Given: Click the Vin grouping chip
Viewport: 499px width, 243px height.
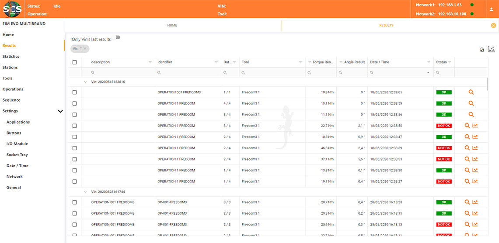Looking at the screenshot, I should pos(80,48).
